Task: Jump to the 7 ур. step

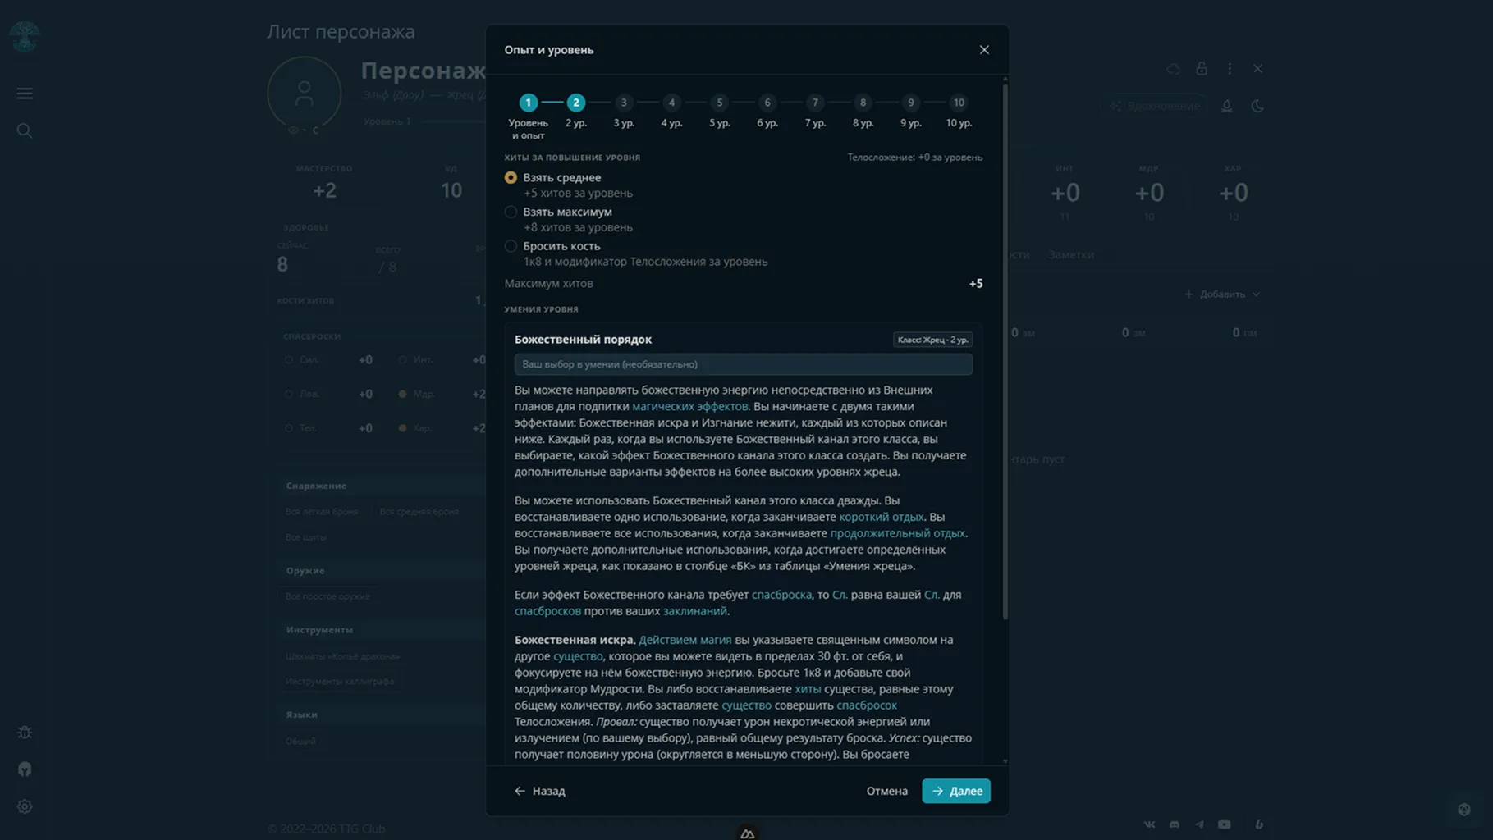Action: click(815, 103)
